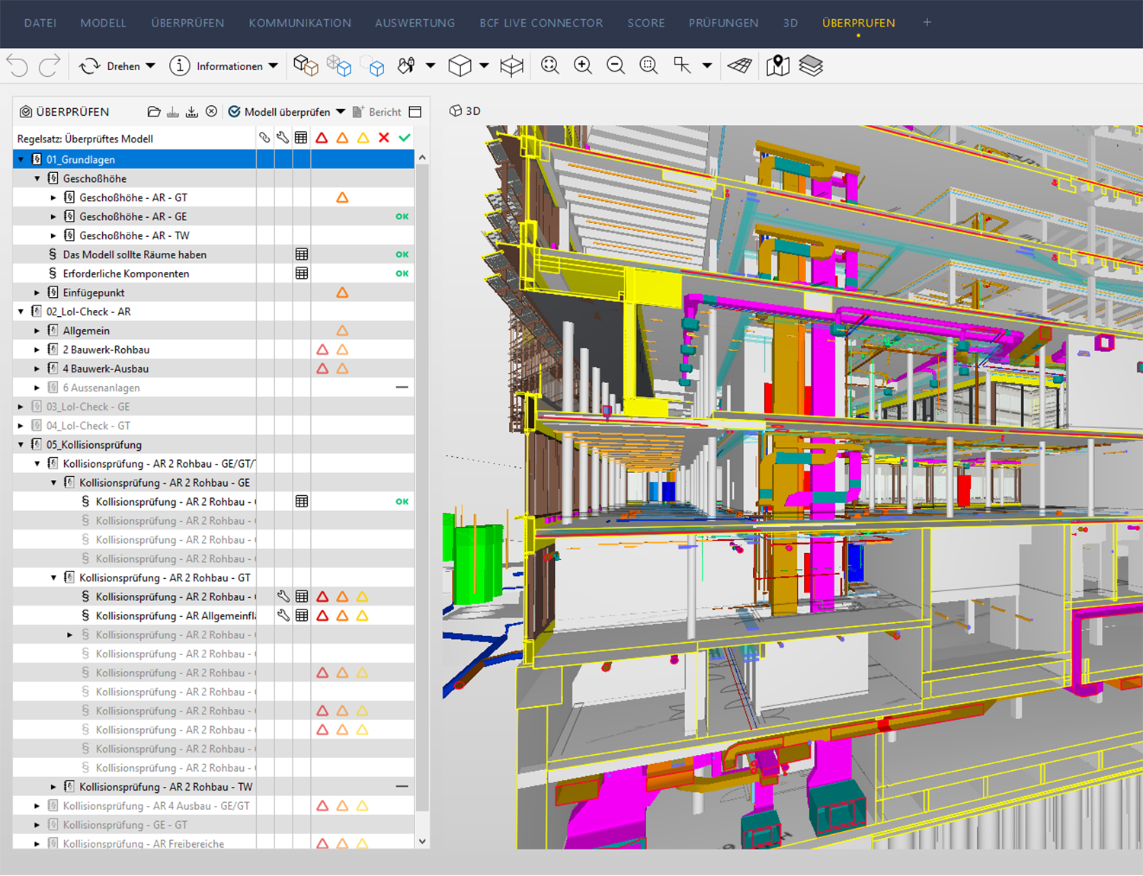Click the footprint/floor-plan view icon
Image resolution: width=1143 pixels, height=876 pixels.
click(738, 66)
